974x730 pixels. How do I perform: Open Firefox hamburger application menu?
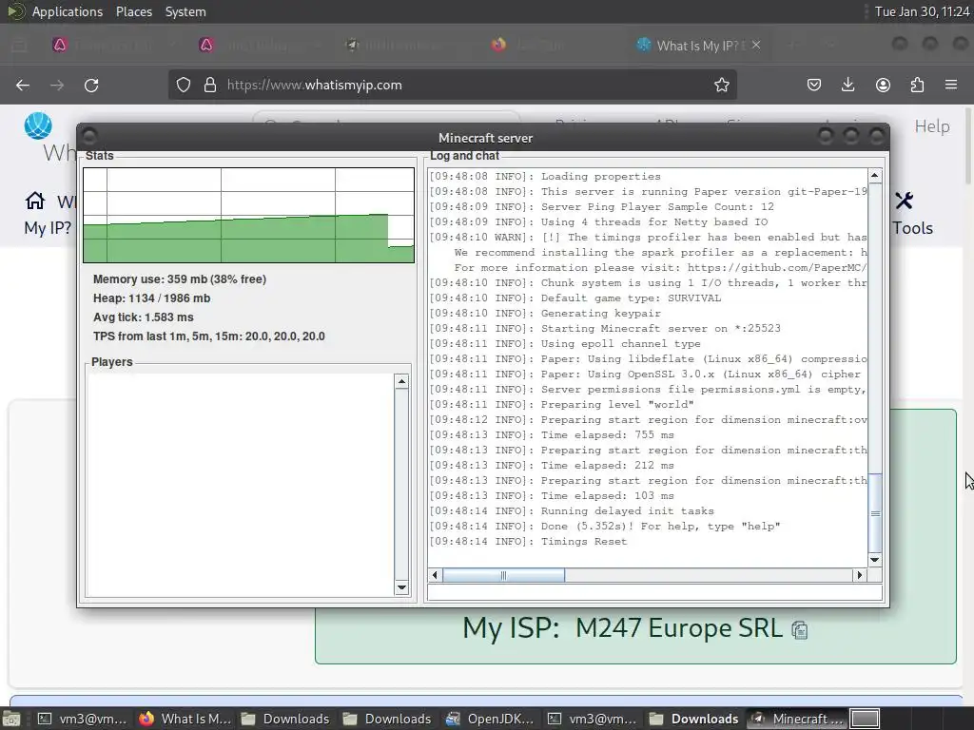pos(951,85)
